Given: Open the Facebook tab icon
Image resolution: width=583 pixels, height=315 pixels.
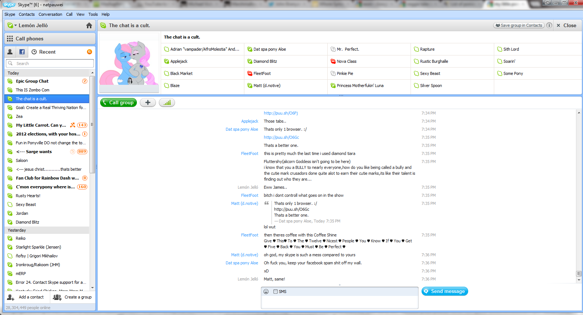Looking at the screenshot, I should [x=22, y=52].
